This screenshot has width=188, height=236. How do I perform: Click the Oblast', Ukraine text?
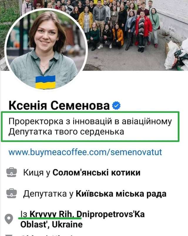click(51, 225)
